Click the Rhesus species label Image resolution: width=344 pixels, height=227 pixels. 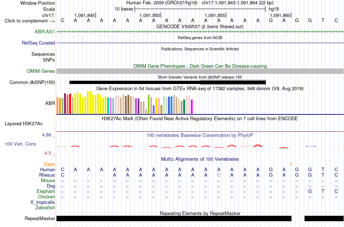point(47,175)
